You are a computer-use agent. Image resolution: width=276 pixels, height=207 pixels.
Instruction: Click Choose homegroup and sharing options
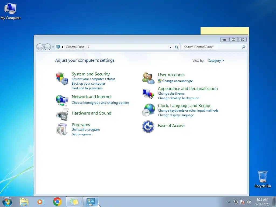(101, 103)
